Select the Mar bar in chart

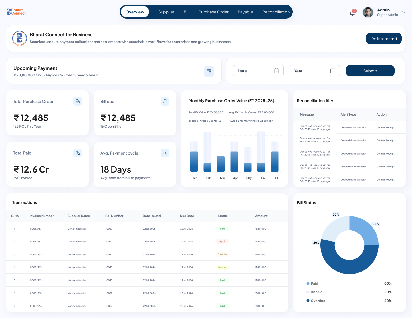221,164
